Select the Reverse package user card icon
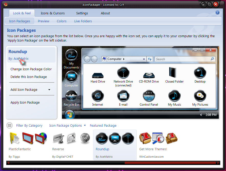The height and width of the screenshot is (171, 226). 59,138
